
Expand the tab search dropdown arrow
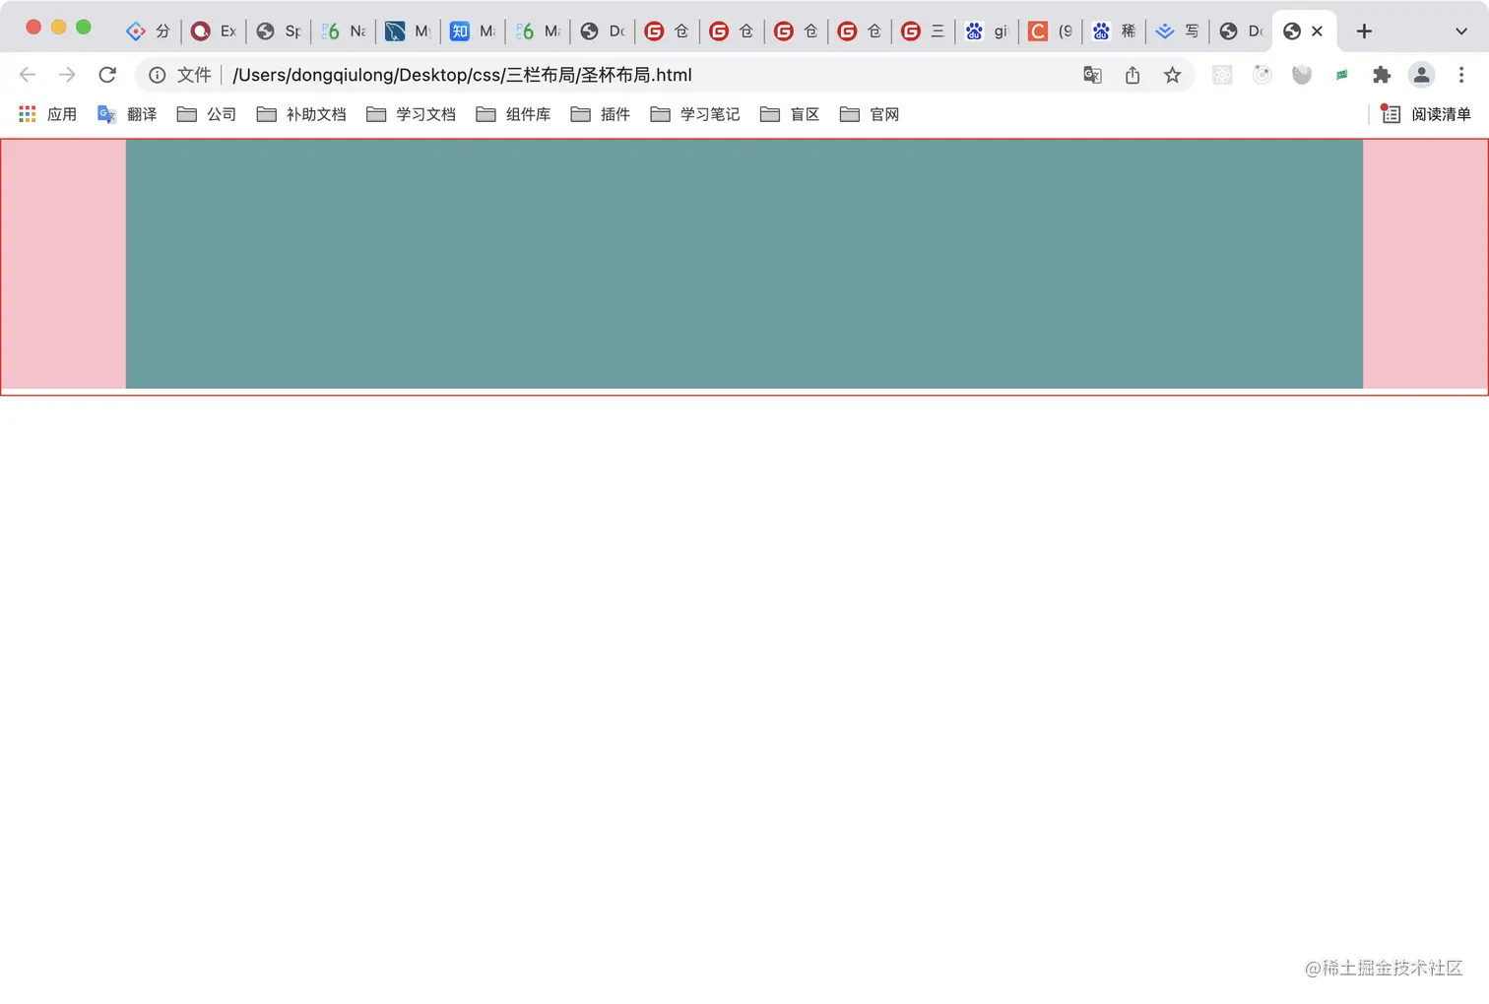click(x=1461, y=31)
